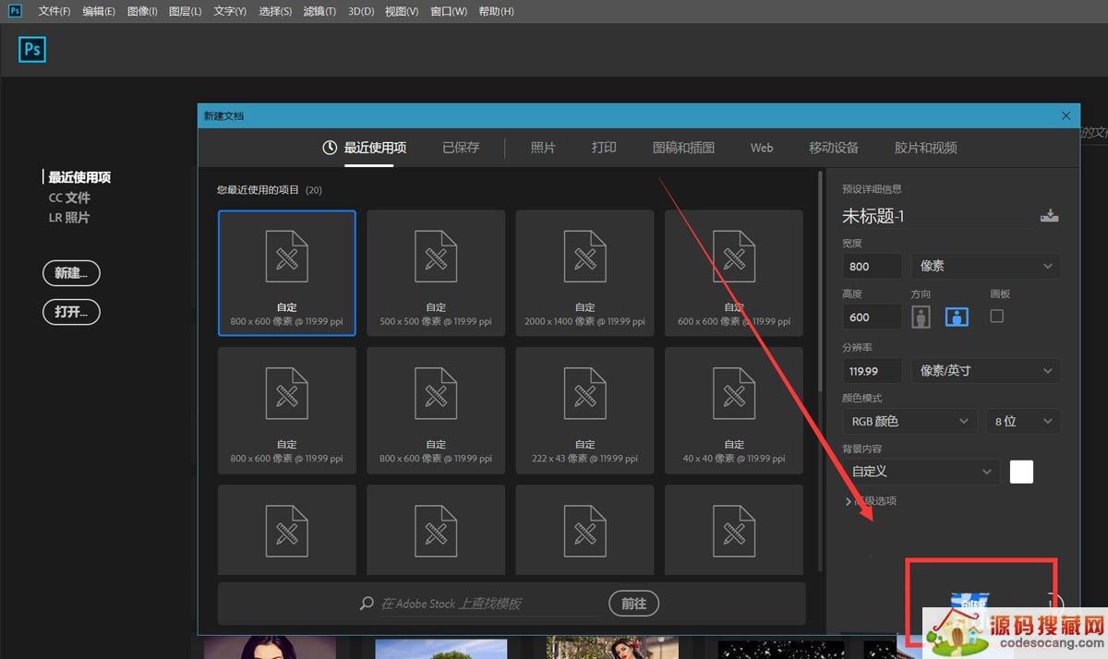The height and width of the screenshot is (659, 1108).
Task: Click the save preset icon beside 未标题-1
Action: tap(1049, 216)
